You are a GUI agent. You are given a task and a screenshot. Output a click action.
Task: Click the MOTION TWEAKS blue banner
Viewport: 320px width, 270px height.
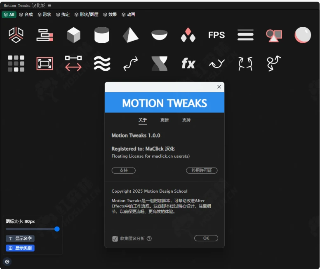pos(165,102)
